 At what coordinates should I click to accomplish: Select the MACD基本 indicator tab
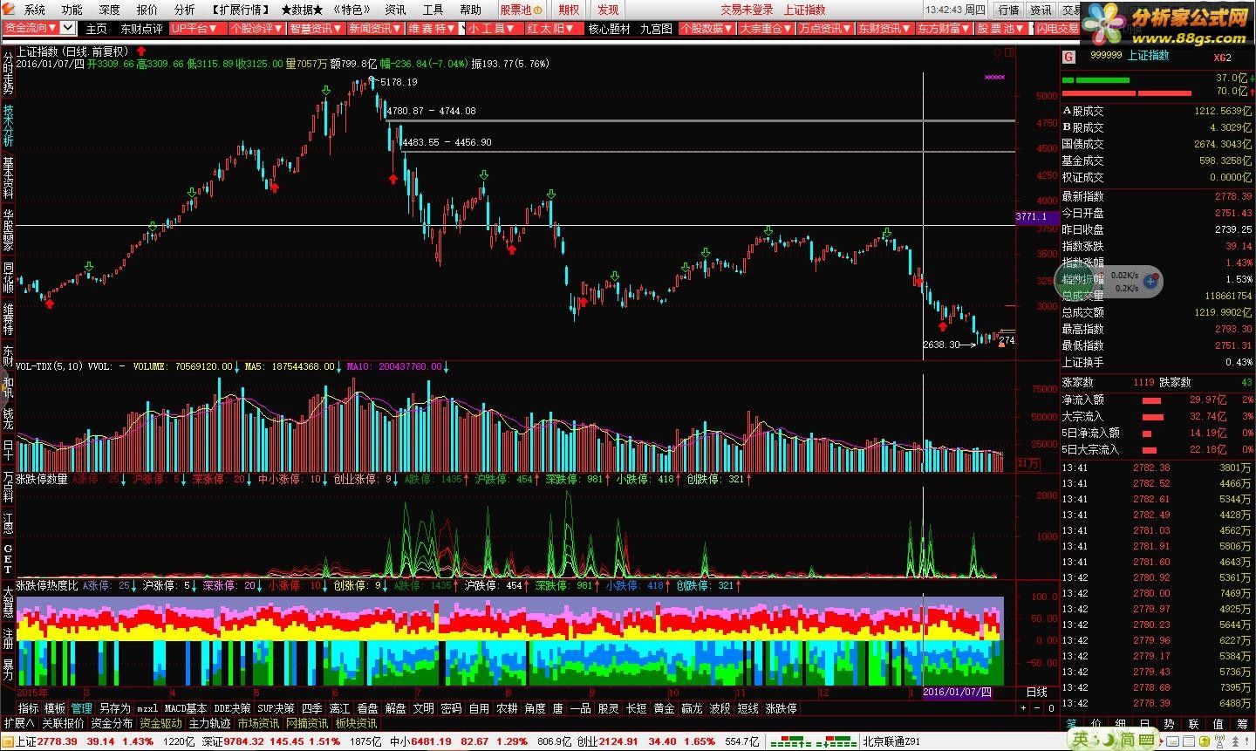[186, 709]
